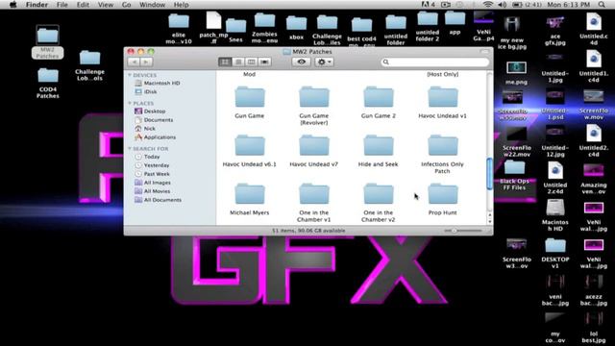Select the One in the Chamber v1 folder
The image size is (615, 346).
314,194
